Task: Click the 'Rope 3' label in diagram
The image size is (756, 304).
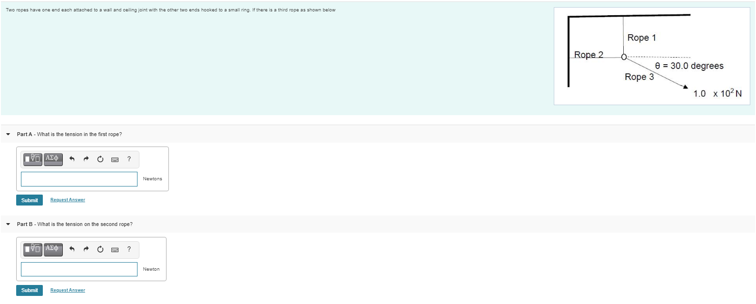Action: pyautogui.click(x=639, y=77)
